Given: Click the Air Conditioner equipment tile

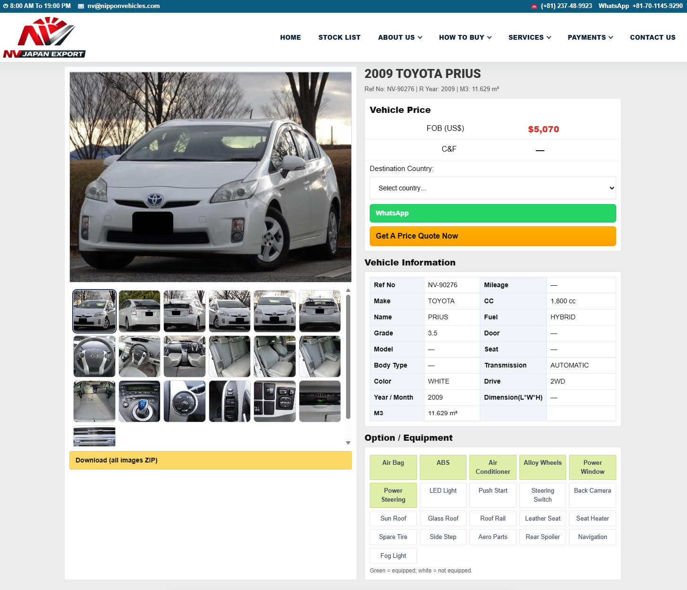Looking at the screenshot, I should click(x=493, y=467).
